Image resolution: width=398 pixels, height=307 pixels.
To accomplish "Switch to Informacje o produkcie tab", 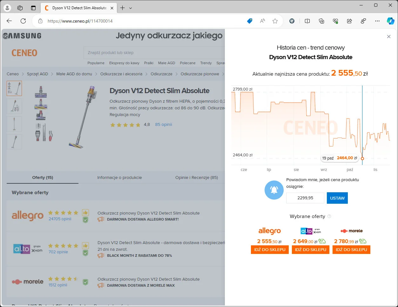I will tap(119, 177).
